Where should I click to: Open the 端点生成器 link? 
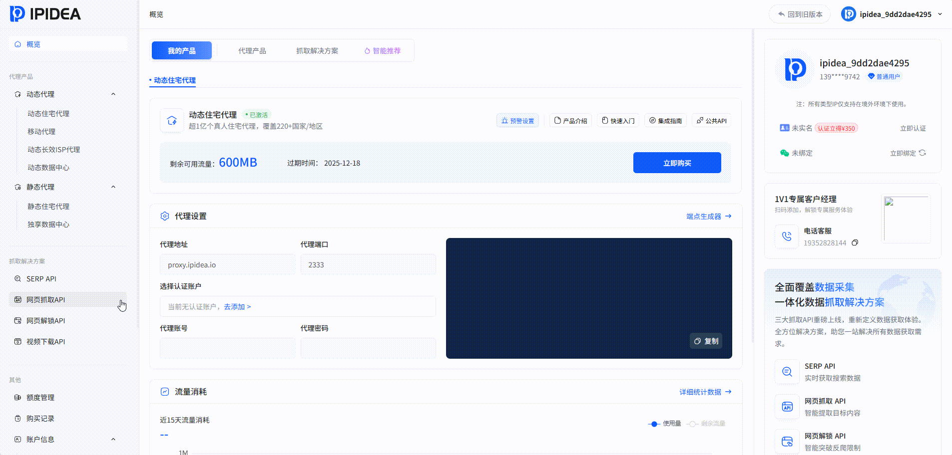[709, 217]
